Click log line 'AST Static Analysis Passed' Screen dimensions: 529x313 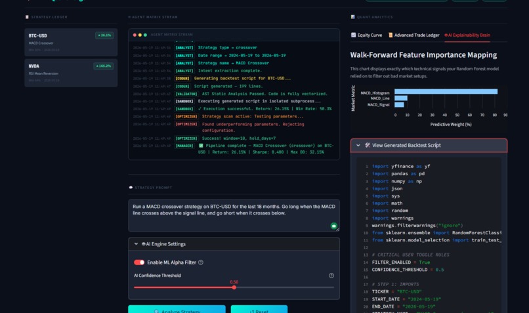[x=264, y=94]
